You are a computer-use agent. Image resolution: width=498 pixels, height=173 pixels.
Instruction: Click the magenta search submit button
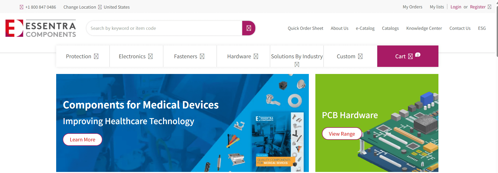[x=249, y=28]
